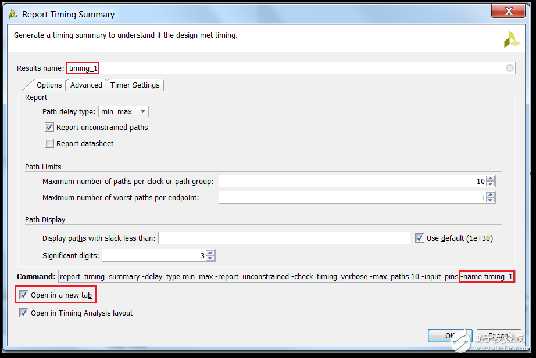Decrease significant digits value arrow
This screenshot has height=358, width=536.
pos(210,258)
